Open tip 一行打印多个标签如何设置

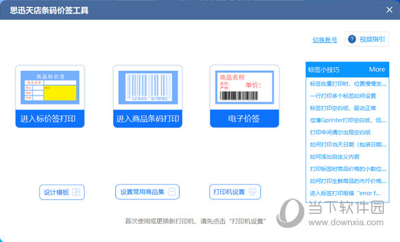tap(343, 96)
